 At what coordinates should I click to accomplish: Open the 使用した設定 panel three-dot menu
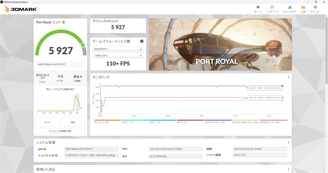click(x=289, y=169)
